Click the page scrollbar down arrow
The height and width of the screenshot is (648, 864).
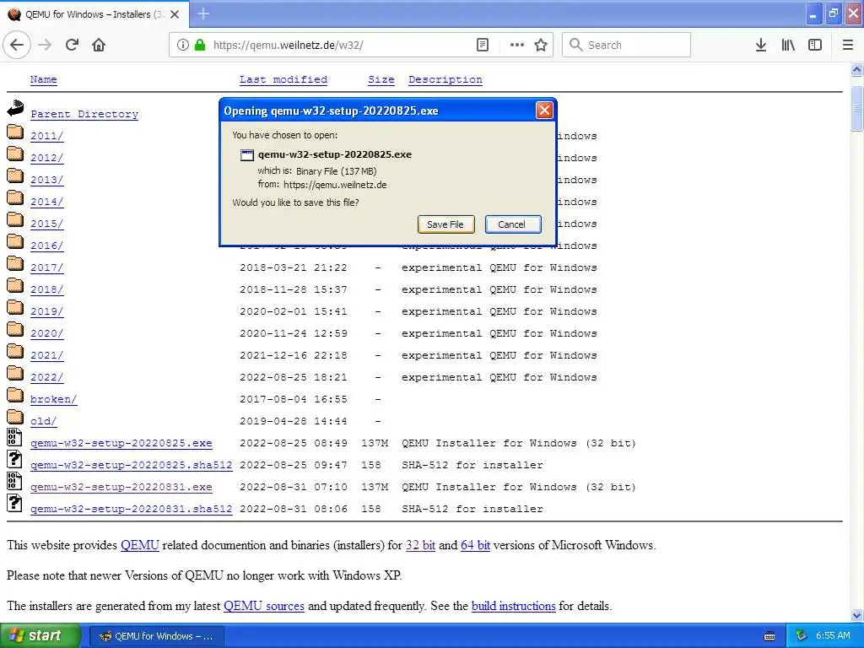[x=856, y=615]
